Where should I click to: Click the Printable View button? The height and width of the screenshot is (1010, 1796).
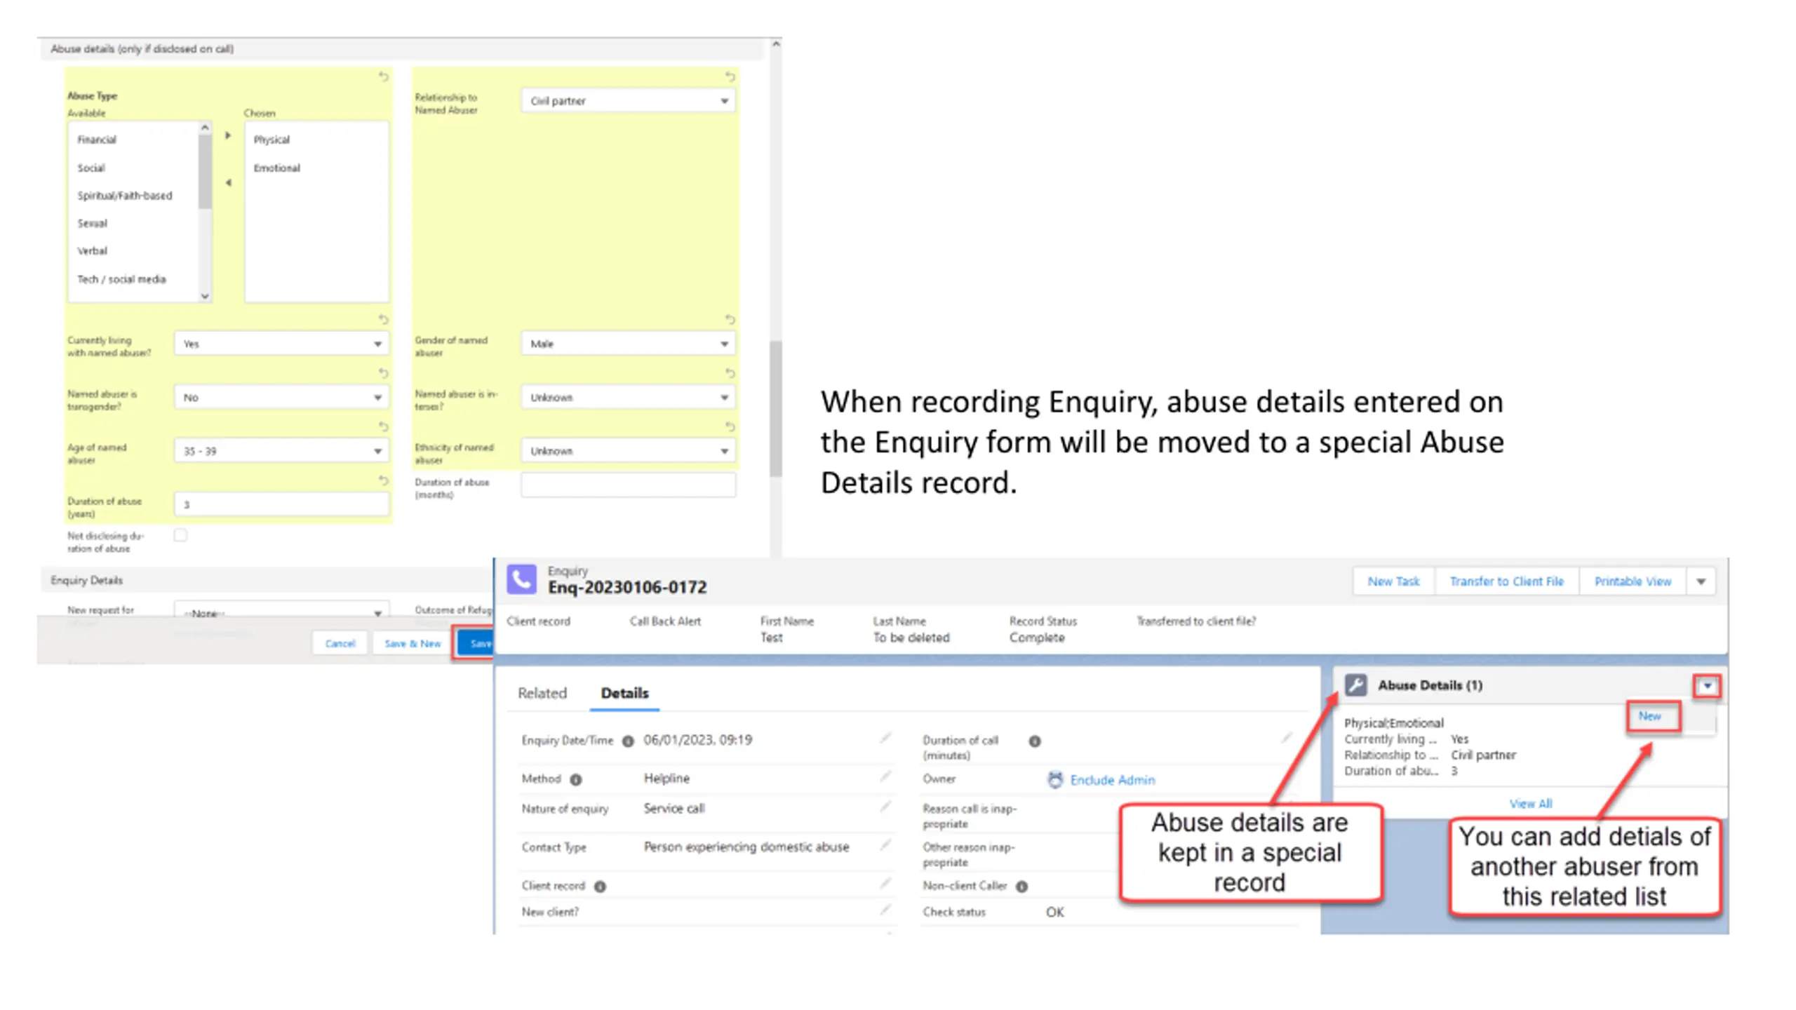pos(1633,581)
